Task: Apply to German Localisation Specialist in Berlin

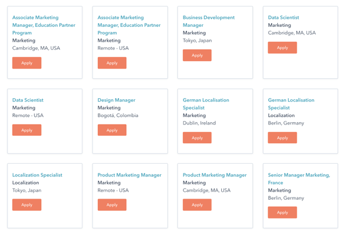Action: click(282, 138)
